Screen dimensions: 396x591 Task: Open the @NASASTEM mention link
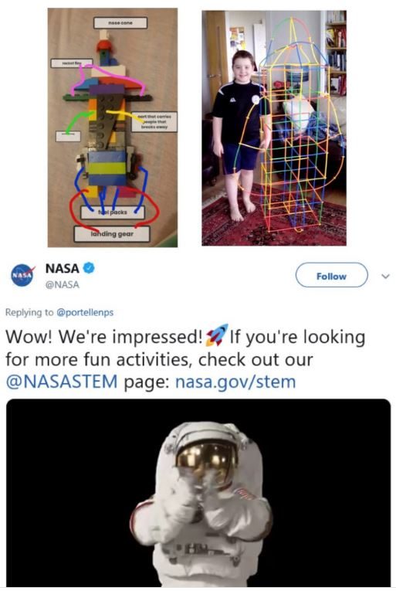[62, 382]
